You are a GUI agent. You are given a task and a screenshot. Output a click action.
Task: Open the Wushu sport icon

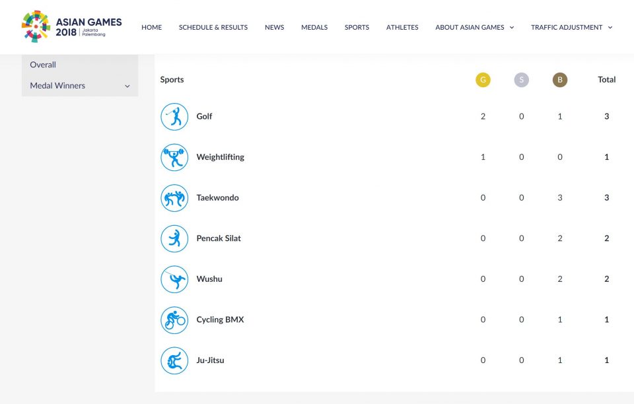(x=174, y=279)
